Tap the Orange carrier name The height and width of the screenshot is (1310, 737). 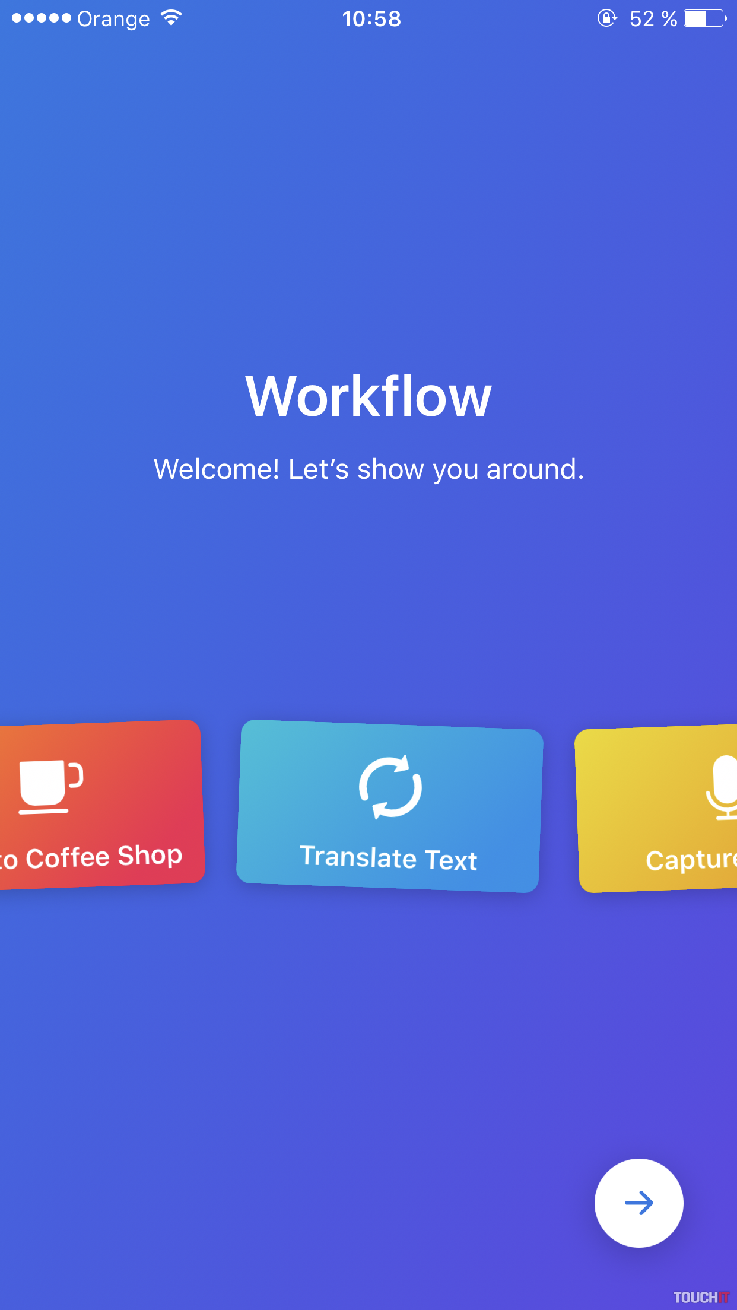point(113,19)
